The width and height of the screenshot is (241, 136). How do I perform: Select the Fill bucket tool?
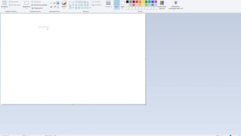click(54, 3)
